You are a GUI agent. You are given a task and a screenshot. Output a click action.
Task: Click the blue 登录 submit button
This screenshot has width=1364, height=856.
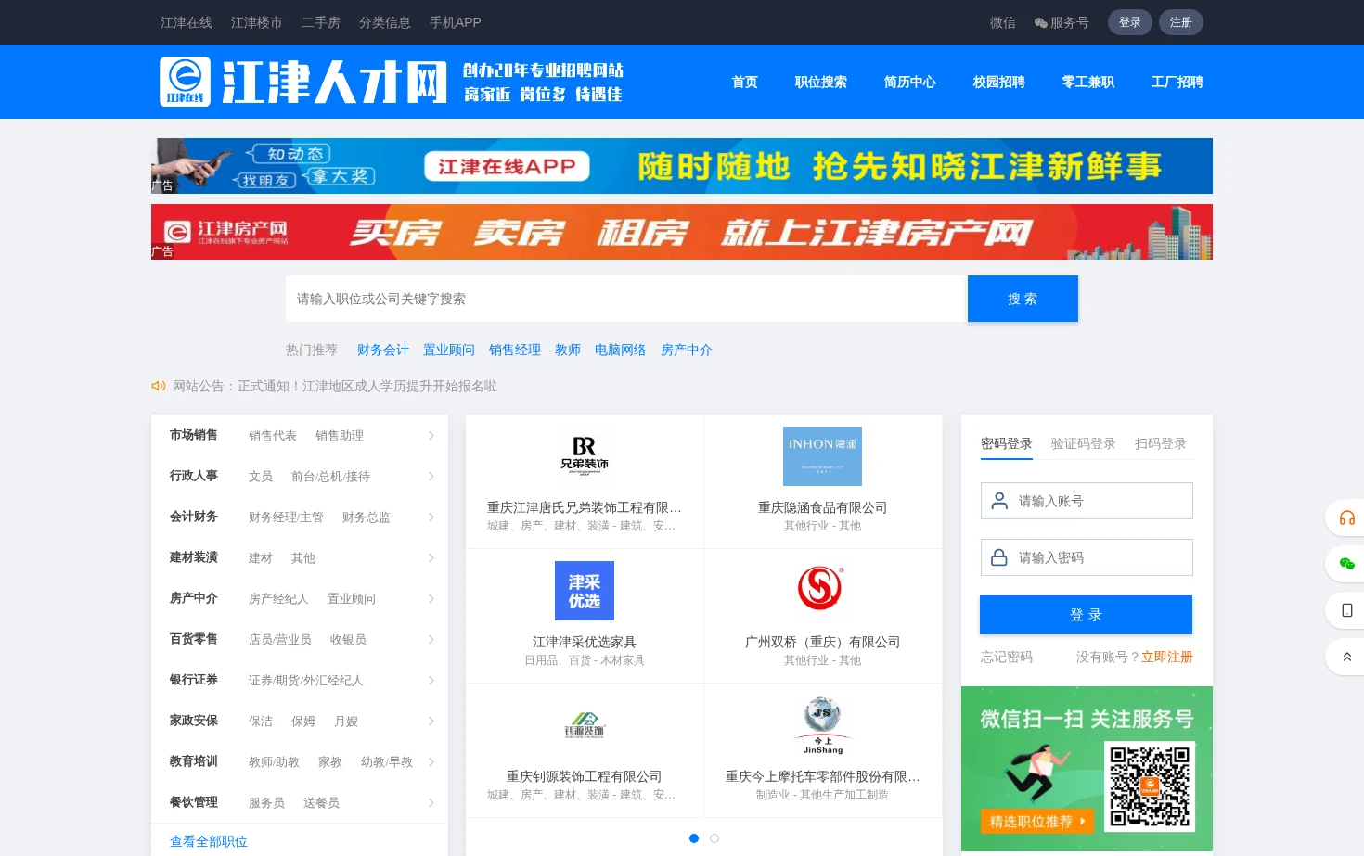click(x=1087, y=615)
